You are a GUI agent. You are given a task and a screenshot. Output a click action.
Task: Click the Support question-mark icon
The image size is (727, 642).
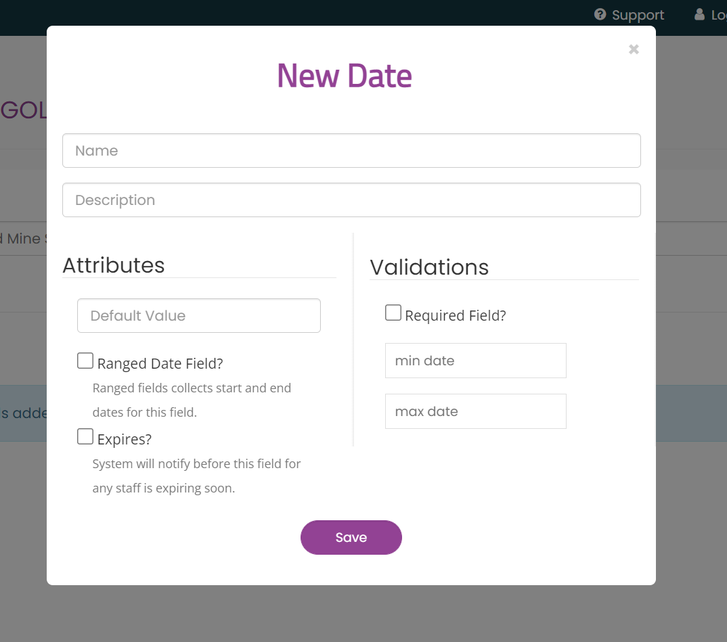pyautogui.click(x=600, y=14)
